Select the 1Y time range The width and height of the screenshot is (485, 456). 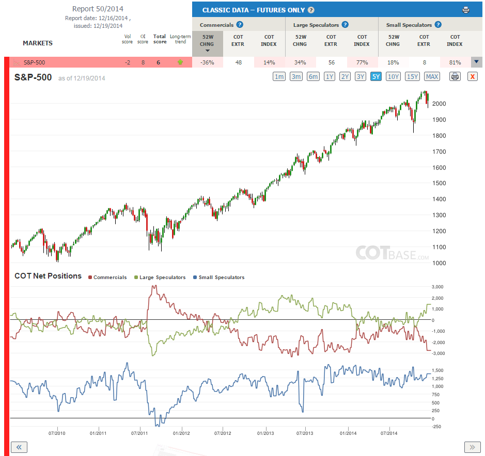pyautogui.click(x=330, y=77)
